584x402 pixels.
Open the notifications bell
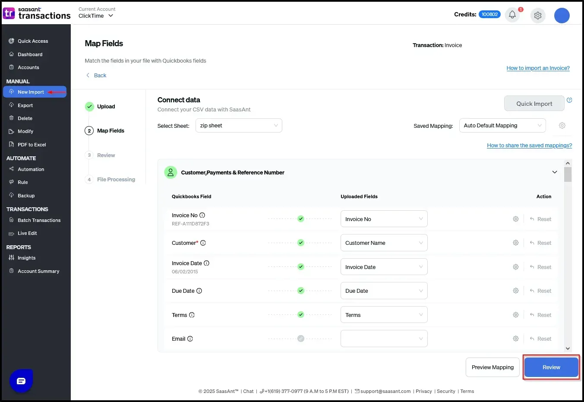512,15
